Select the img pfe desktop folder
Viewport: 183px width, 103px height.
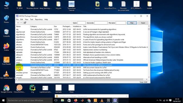coord(58,5)
